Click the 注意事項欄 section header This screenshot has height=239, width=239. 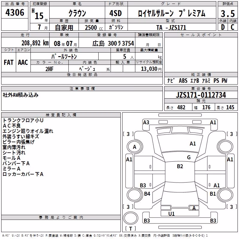click(x=82, y=89)
